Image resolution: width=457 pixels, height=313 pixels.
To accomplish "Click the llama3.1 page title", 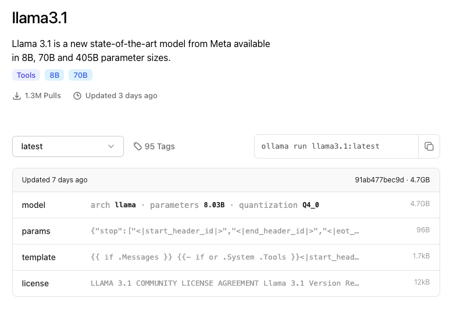I will 40,18.
